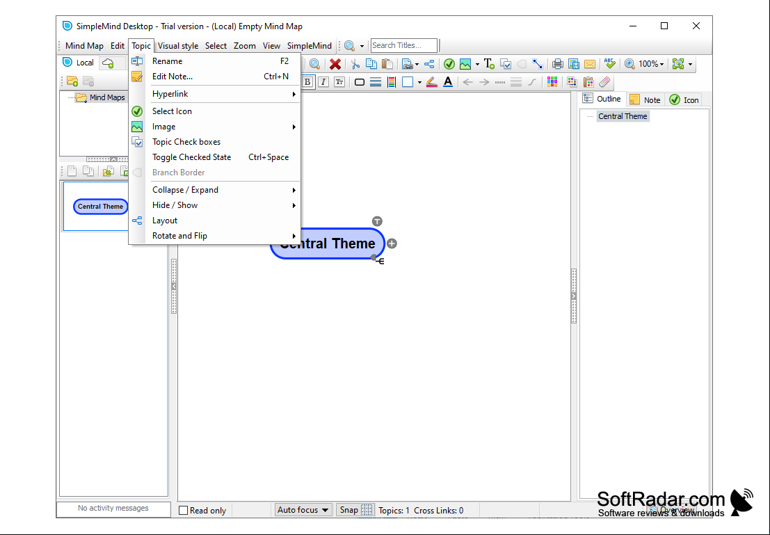This screenshot has height=535, width=770.
Task: Click the blue Layout icon in toolbar
Action: pos(429,64)
